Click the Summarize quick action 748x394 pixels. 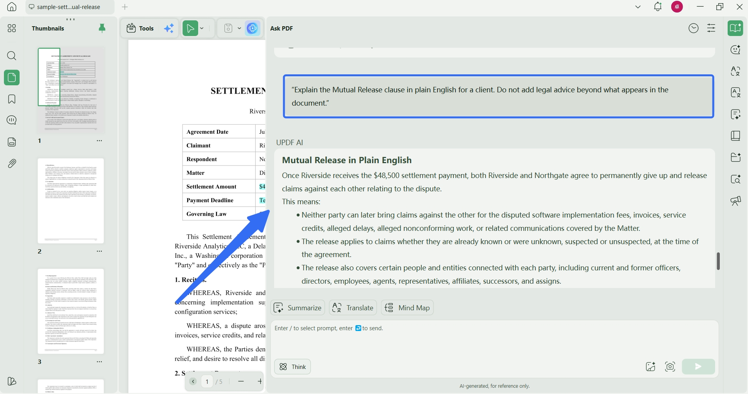(298, 308)
